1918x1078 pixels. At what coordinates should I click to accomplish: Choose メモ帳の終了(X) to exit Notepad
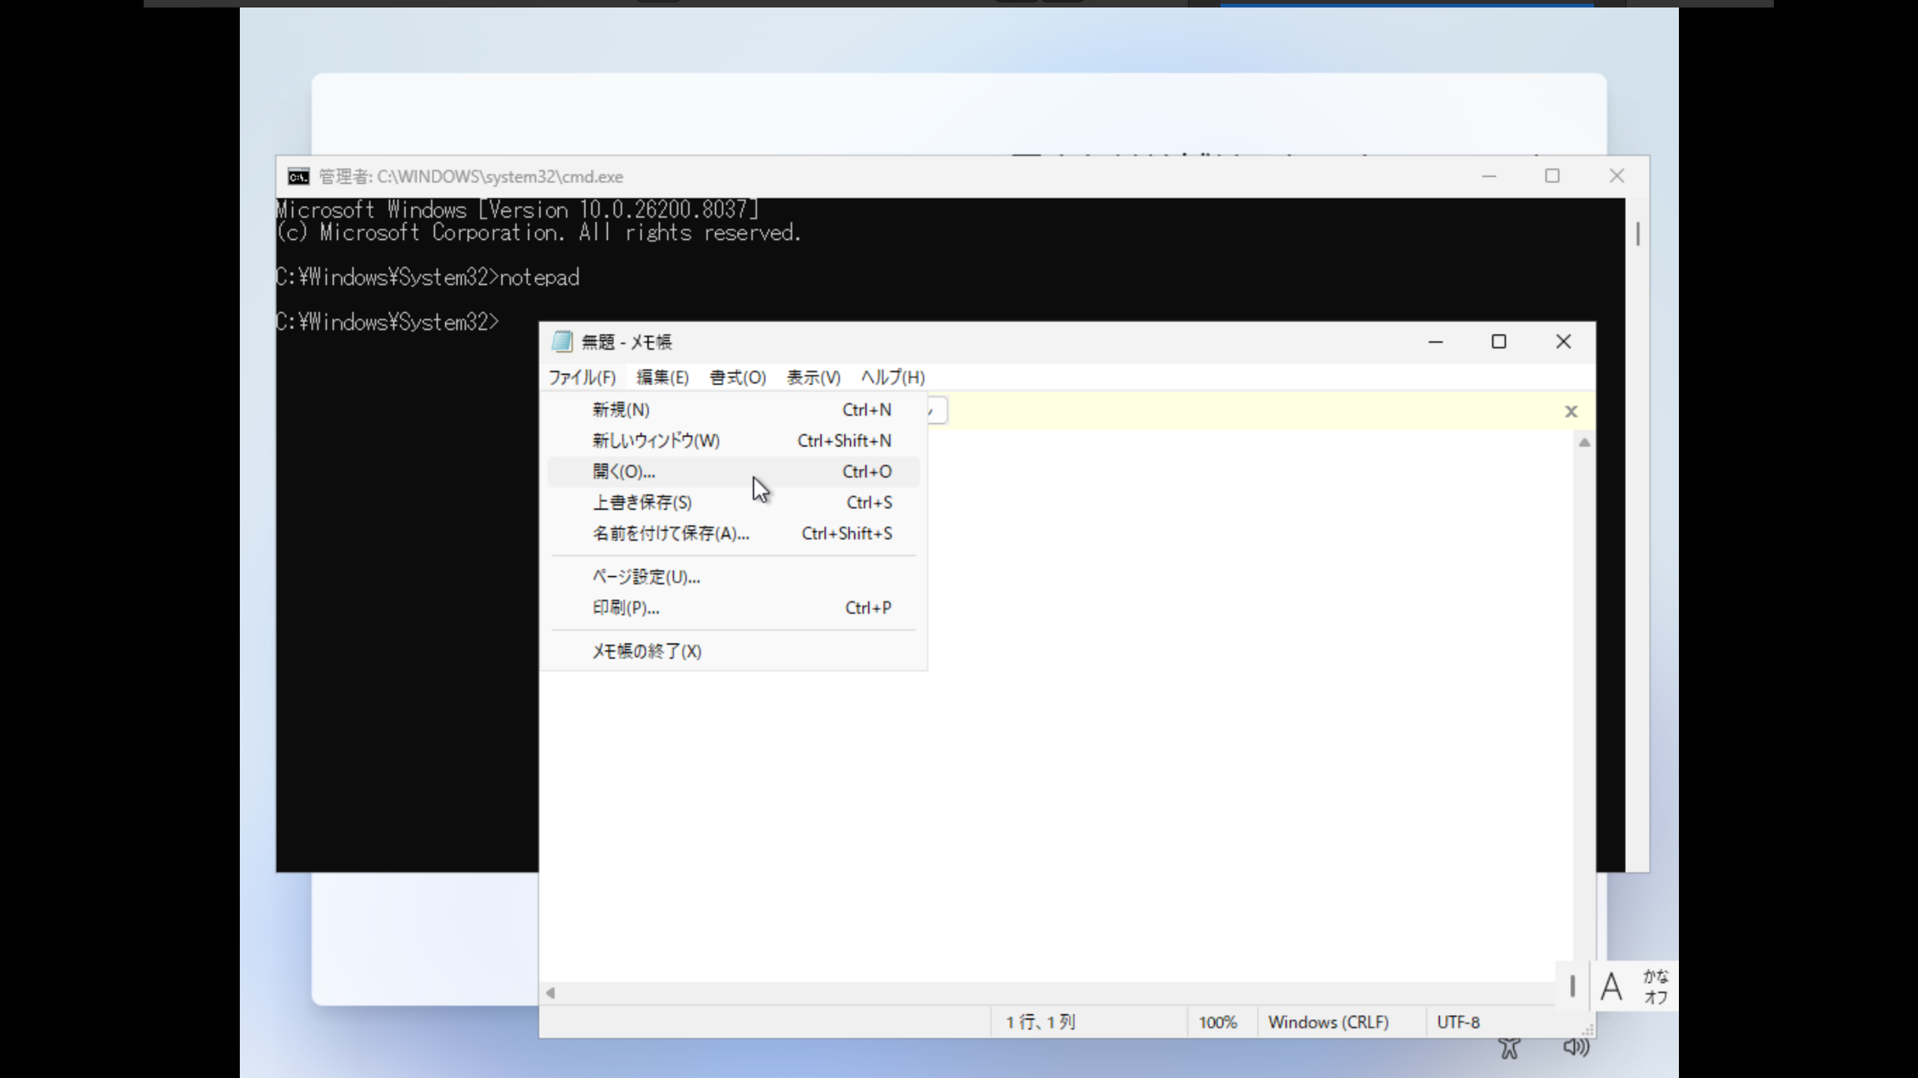tap(733, 651)
